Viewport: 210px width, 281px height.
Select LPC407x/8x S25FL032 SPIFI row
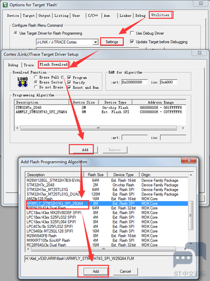point(107,227)
